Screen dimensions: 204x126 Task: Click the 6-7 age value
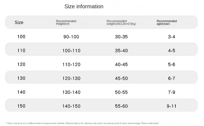[x=171, y=78]
